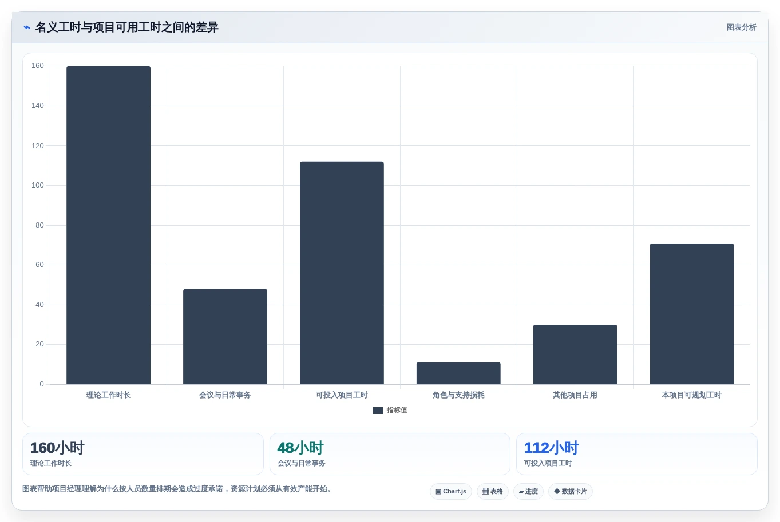The image size is (780, 522).
Task: Click the 其他项目占用 axis label
Action: pyautogui.click(x=575, y=395)
